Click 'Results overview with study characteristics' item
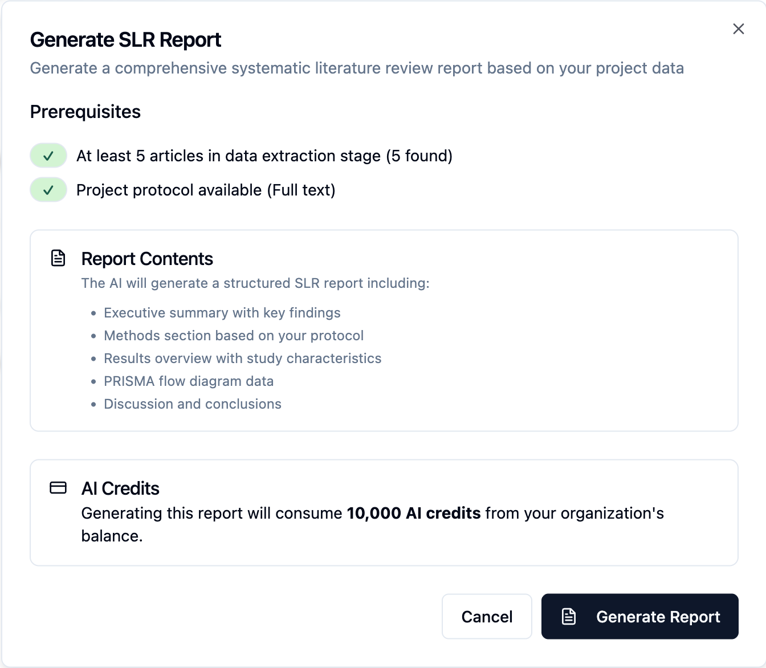The image size is (766, 668). click(x=243, y=359)
